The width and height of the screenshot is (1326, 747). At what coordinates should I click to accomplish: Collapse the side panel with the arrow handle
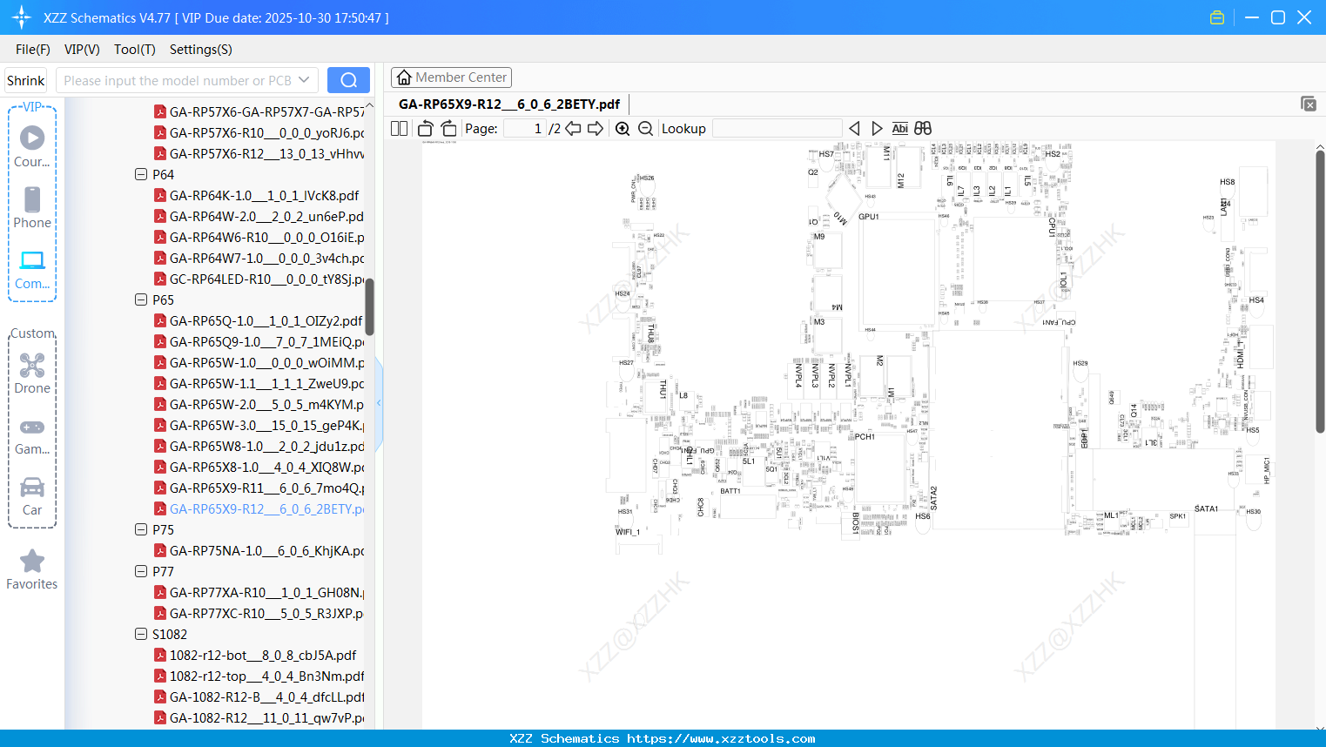click(379, 403)
